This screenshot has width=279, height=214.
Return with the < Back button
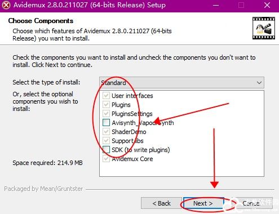coord(162,203)
